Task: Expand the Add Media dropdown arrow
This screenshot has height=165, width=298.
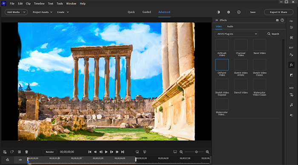Action: click(24, 12)
